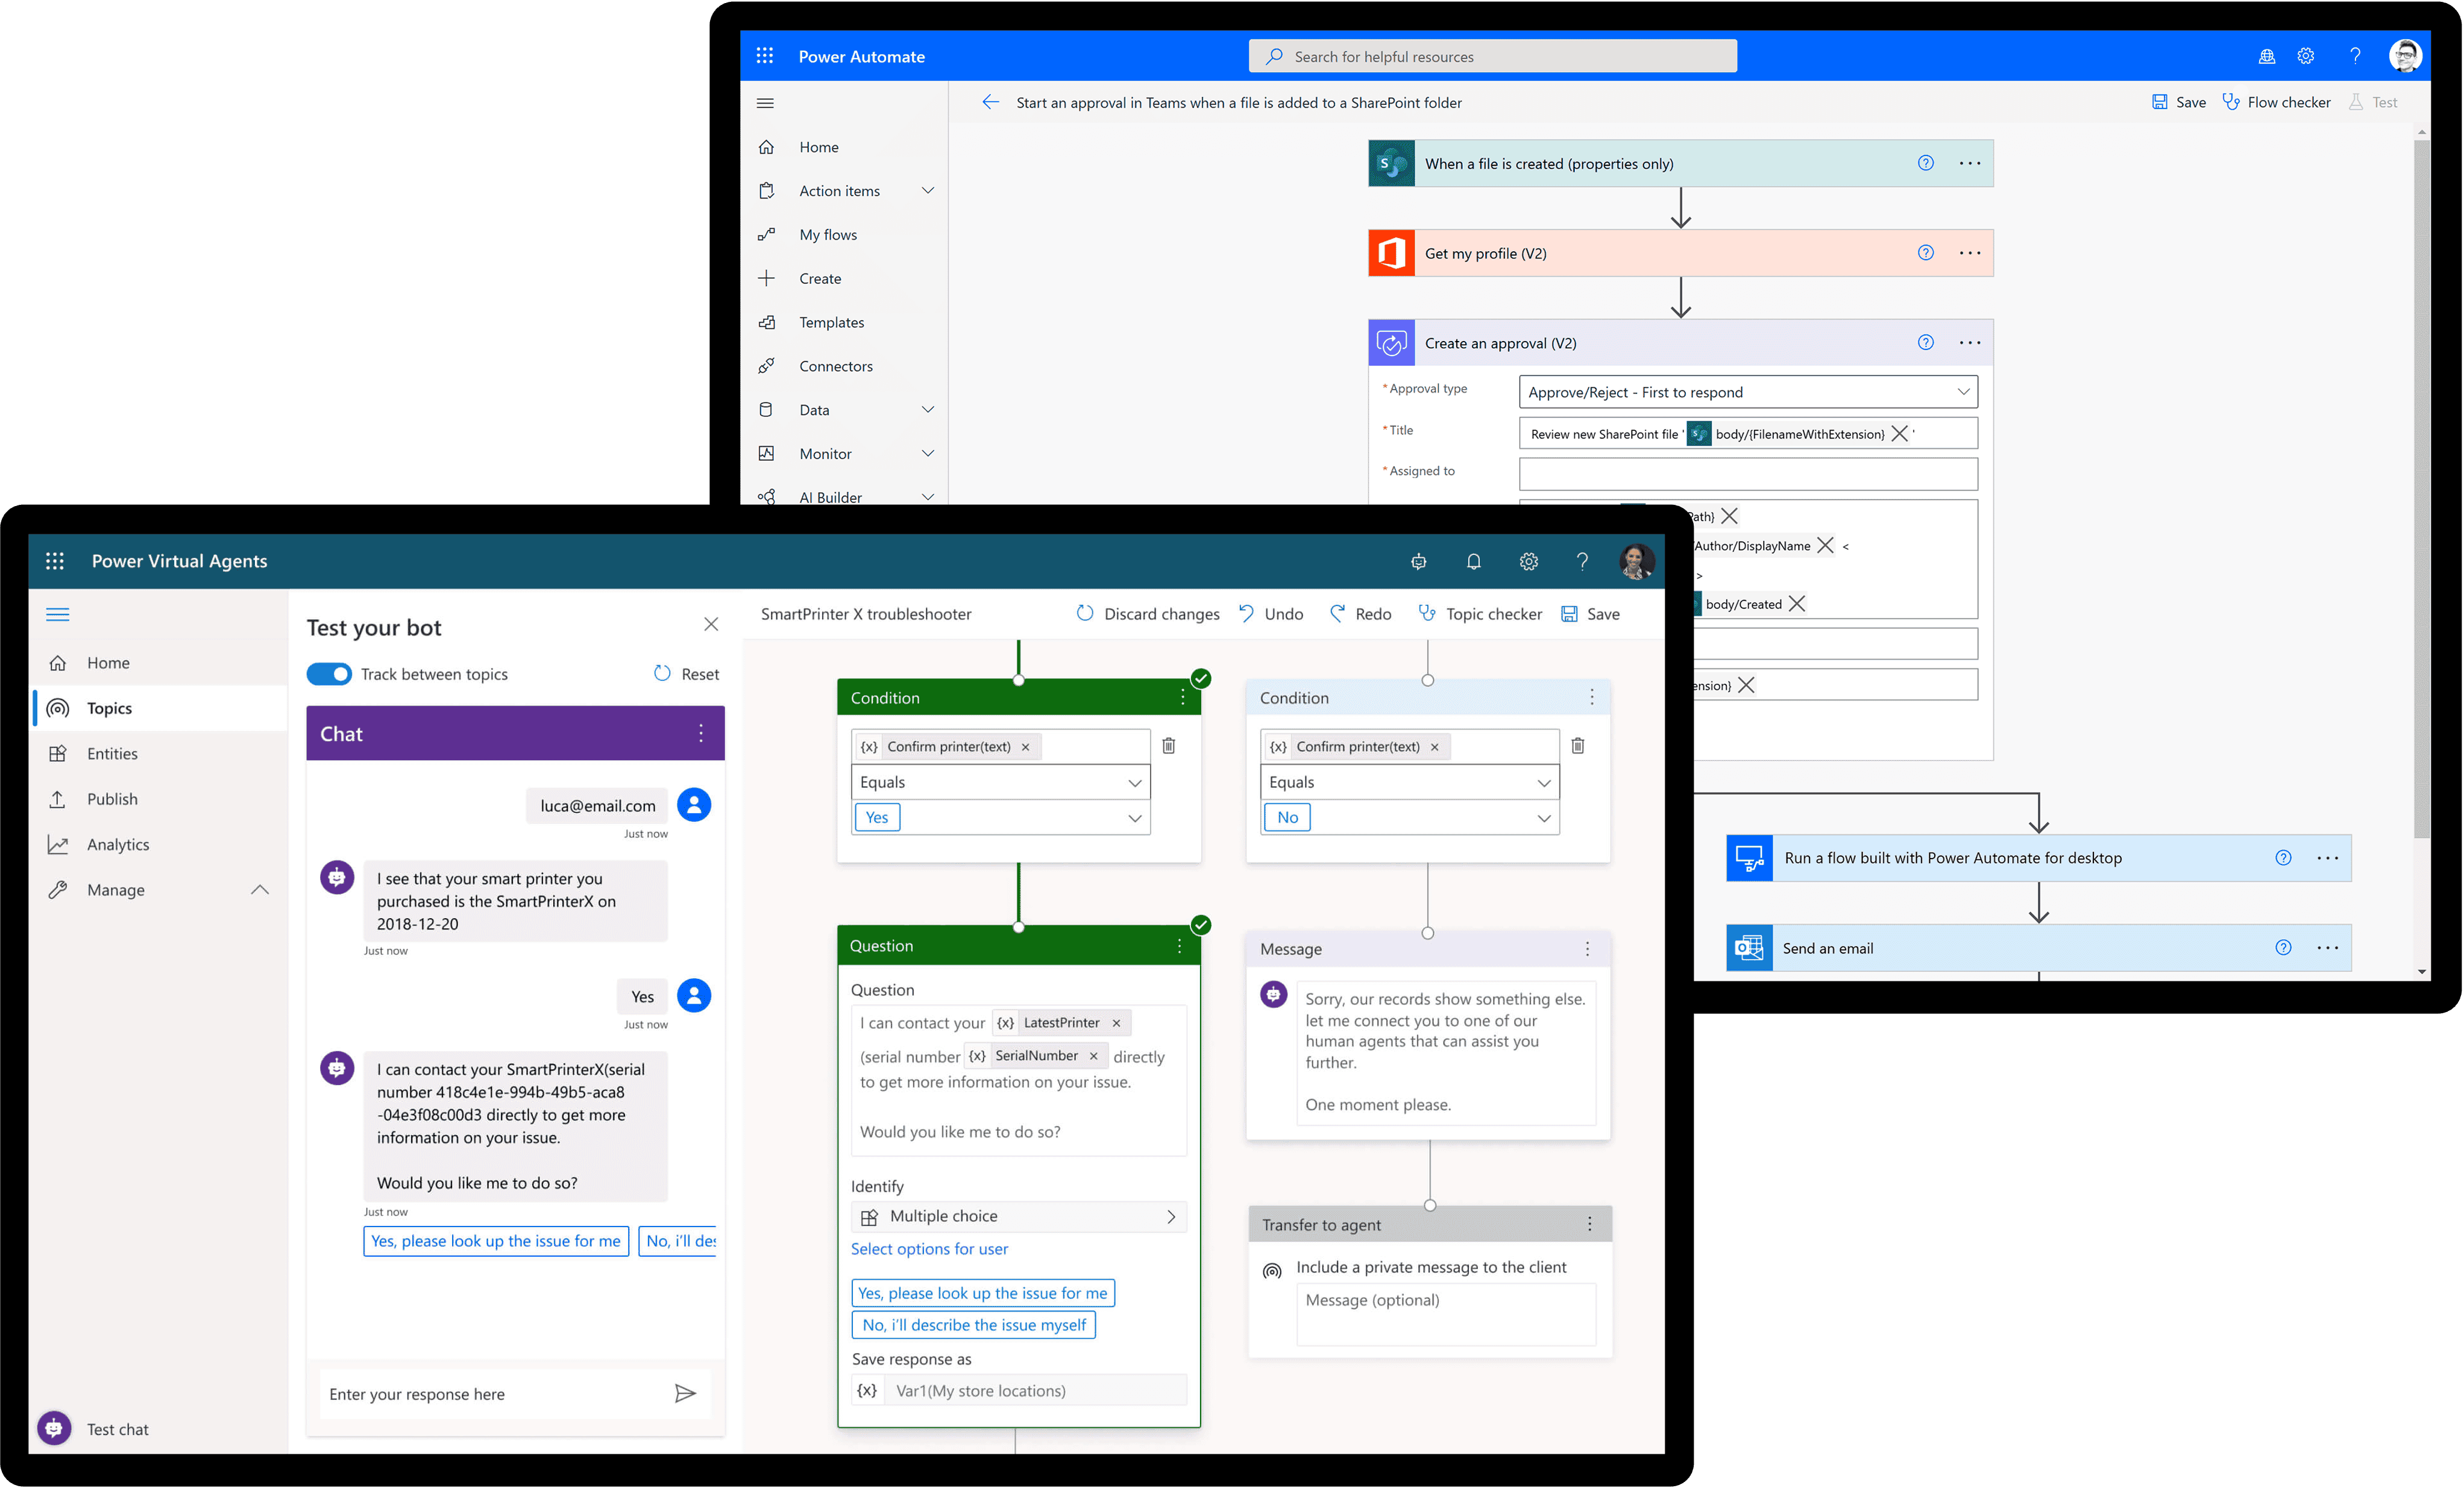Screen dimensions: 2464x1488
Task: Open Chat panel vertical ellipsis menu
Action: click(701, 734)
